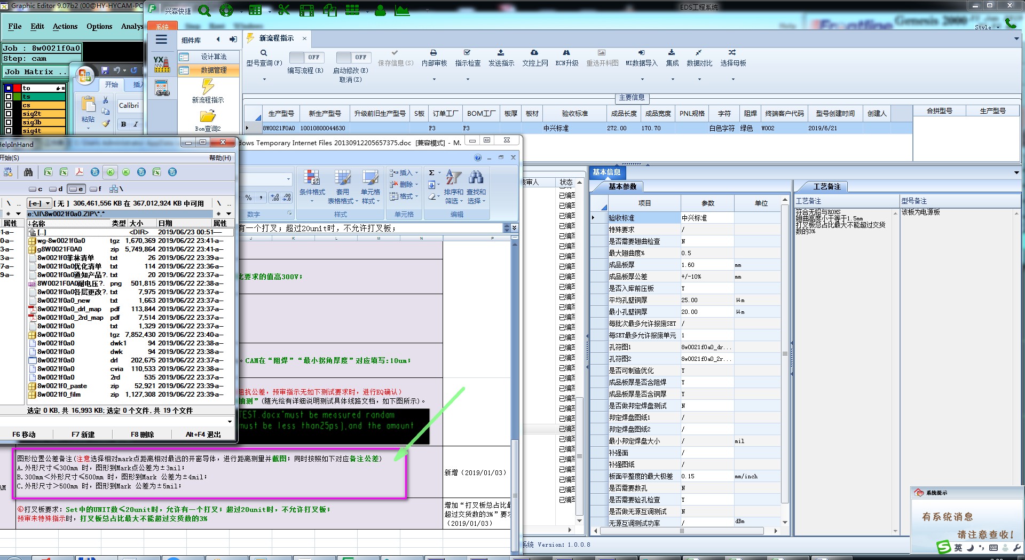Toggle the 'sig2t' layer checkbox

coord(9,114)
